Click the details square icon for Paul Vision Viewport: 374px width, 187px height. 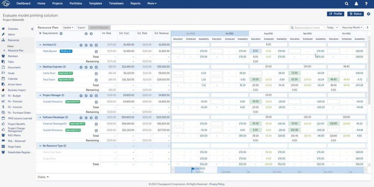point(96,80)
